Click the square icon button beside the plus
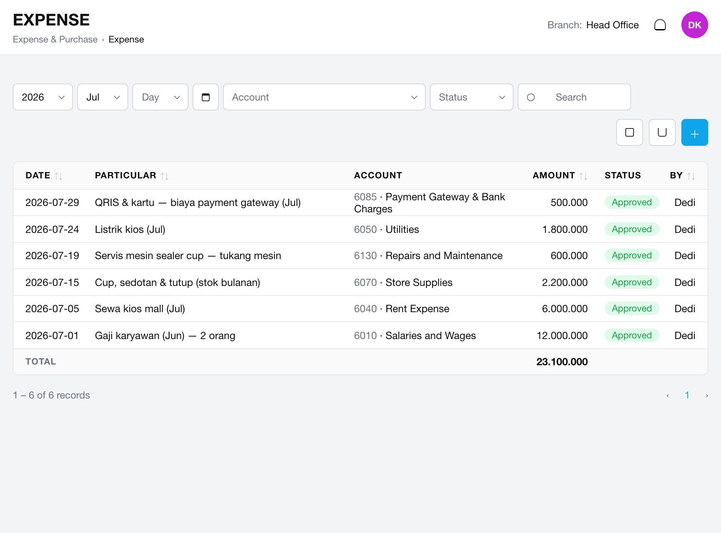 [x=629, y=132]
